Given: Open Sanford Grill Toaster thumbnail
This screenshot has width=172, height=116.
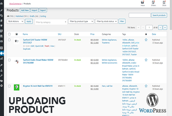Looking at the screenshot, I should [17, 41].
